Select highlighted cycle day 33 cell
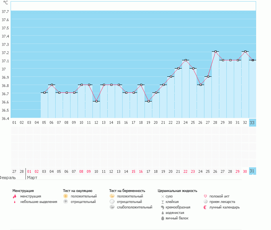Viewport: 271px width, 230px height. coord(253,122)
